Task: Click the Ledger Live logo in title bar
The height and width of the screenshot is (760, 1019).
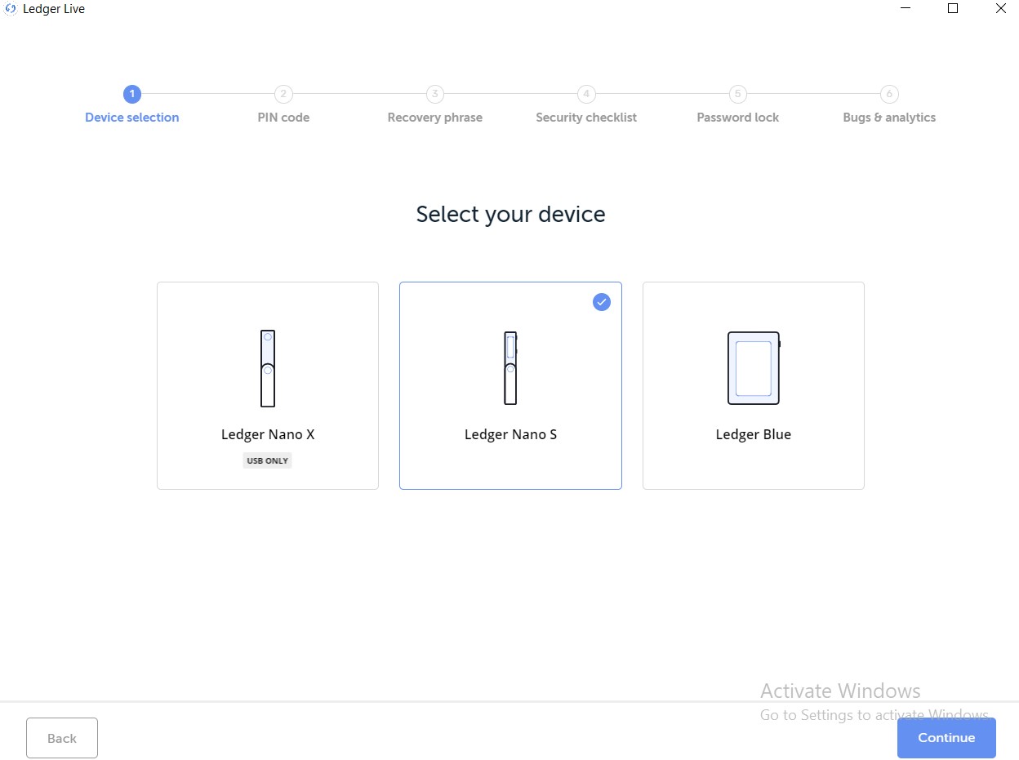Action: (x=11, y=9)
